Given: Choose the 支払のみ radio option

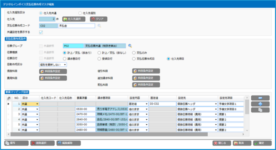Looking at the screenshot, I should [x=134, y=52].
